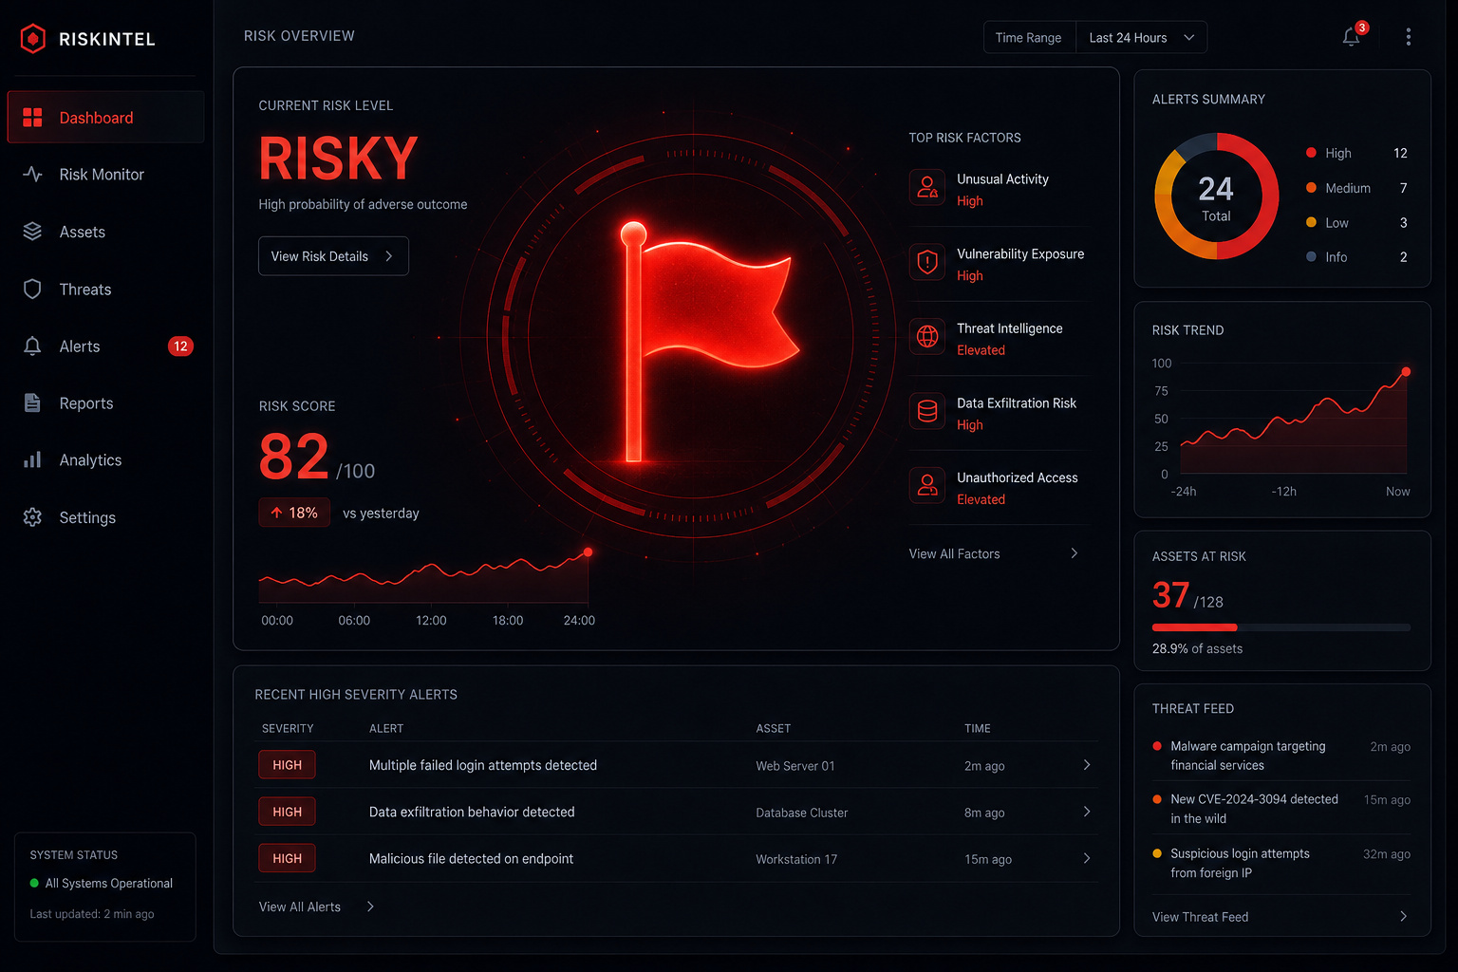This screenshot has width=1458, height=972.
Task: Click the HIGH badge for Database Cluster
Action: (x=287, y=812)
